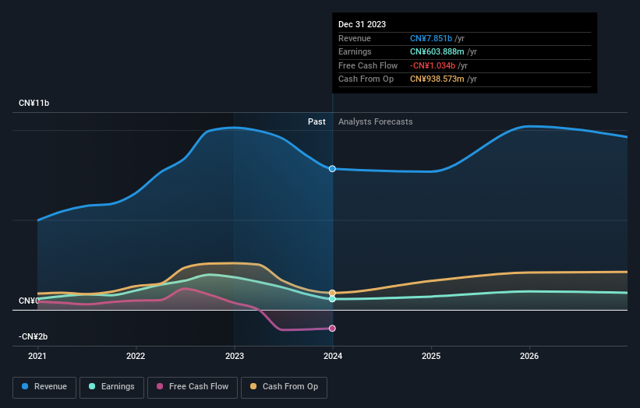Toggle the Earnings legend button
This screenshot has width=640, height=408.
[111, 387]
